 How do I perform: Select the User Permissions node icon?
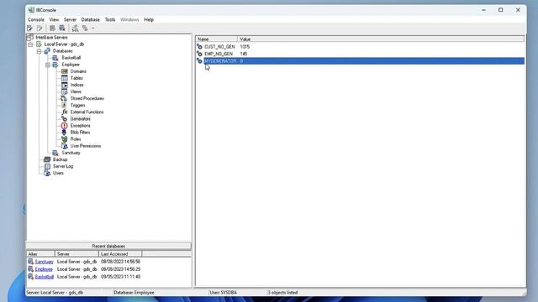click(x=65, y=146)
